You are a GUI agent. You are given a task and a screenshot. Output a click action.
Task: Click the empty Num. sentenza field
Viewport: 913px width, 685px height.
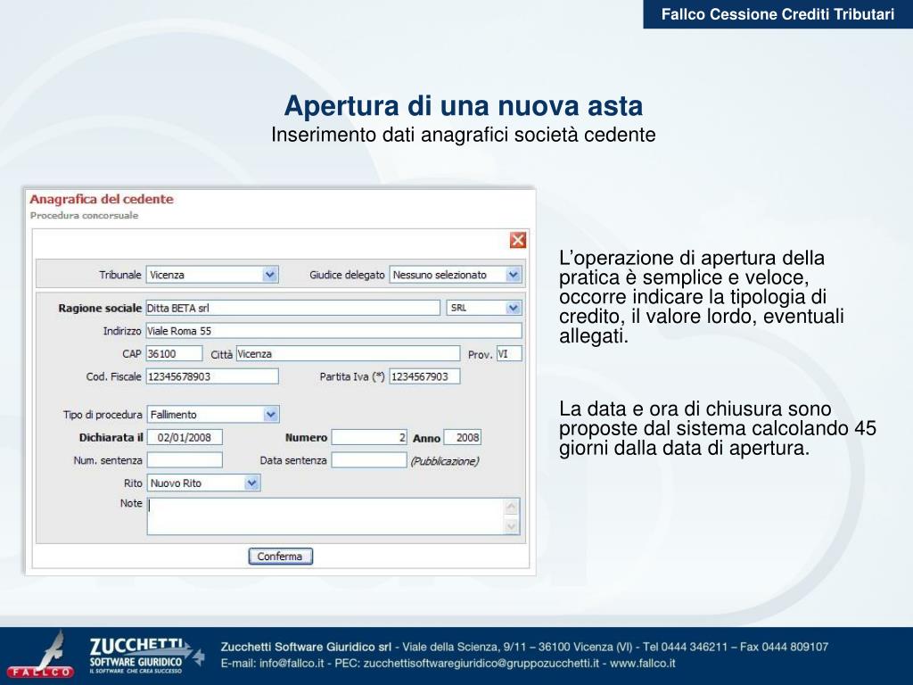coord(185,460)
